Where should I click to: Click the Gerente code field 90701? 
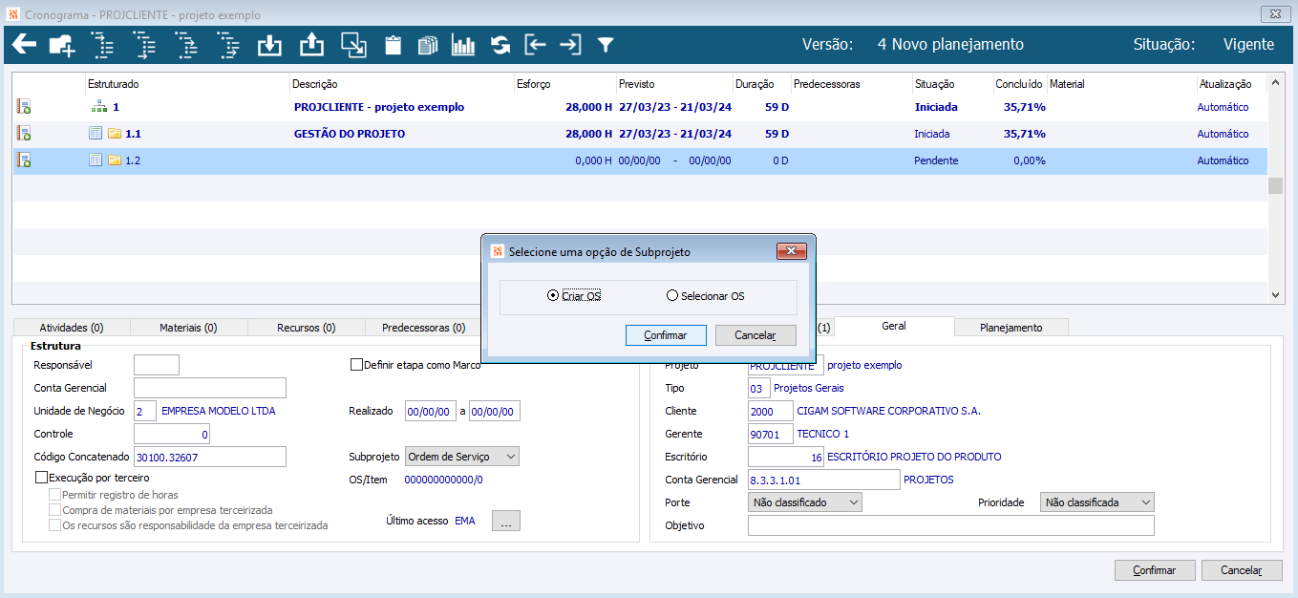(771, 434)
